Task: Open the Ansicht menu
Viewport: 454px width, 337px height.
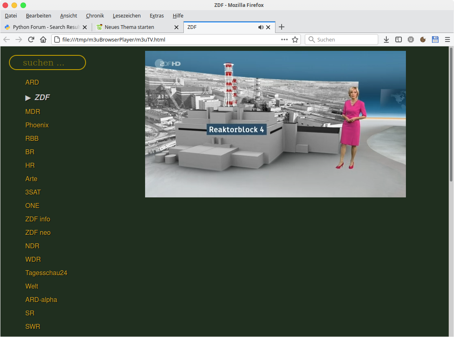Action: click(x=68, y=15)
